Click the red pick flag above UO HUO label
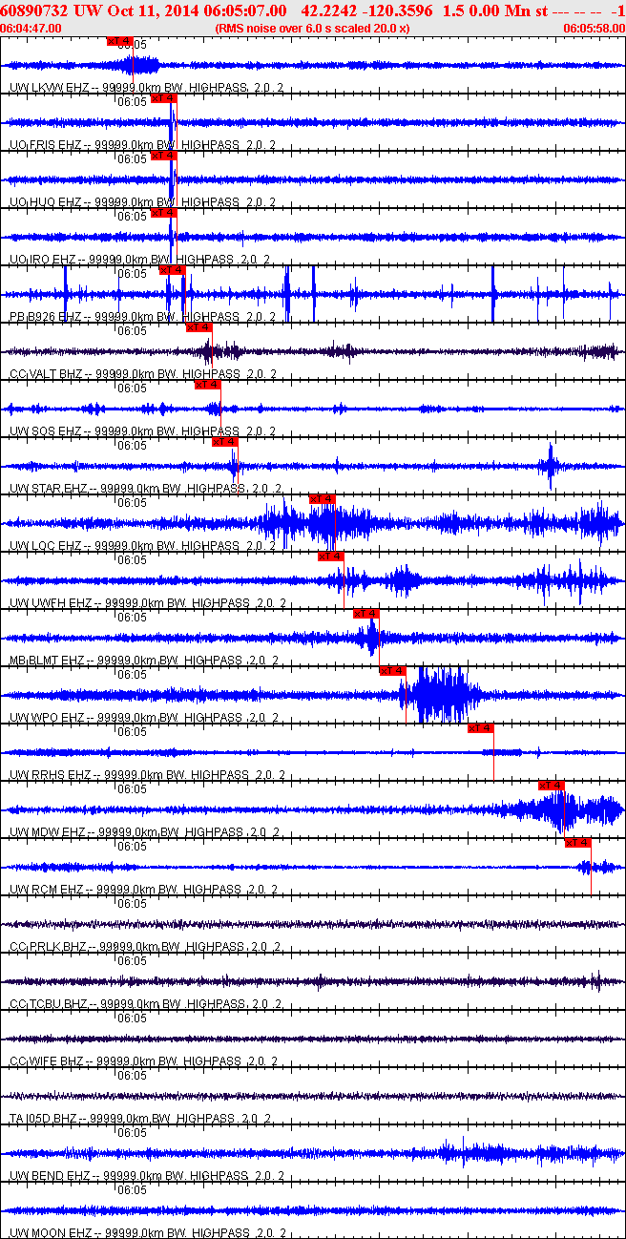This screenshot has height=1239, width=626. [164, 156]
